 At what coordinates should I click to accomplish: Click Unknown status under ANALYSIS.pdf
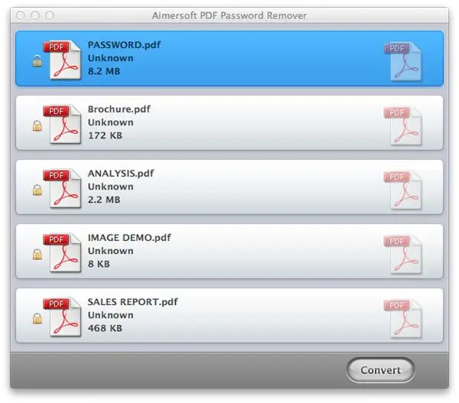[111, 187]
